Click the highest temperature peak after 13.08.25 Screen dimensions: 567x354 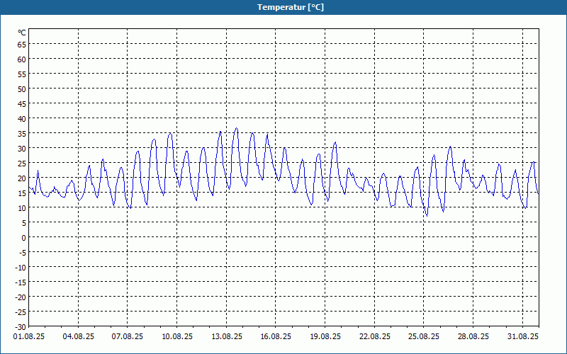pyautogui.click(x=237, y=128)
